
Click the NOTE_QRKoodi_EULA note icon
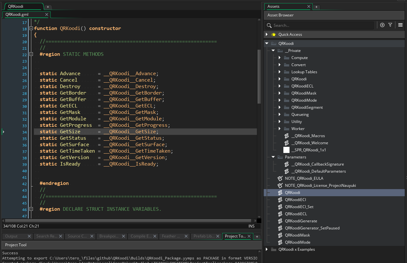280,178
